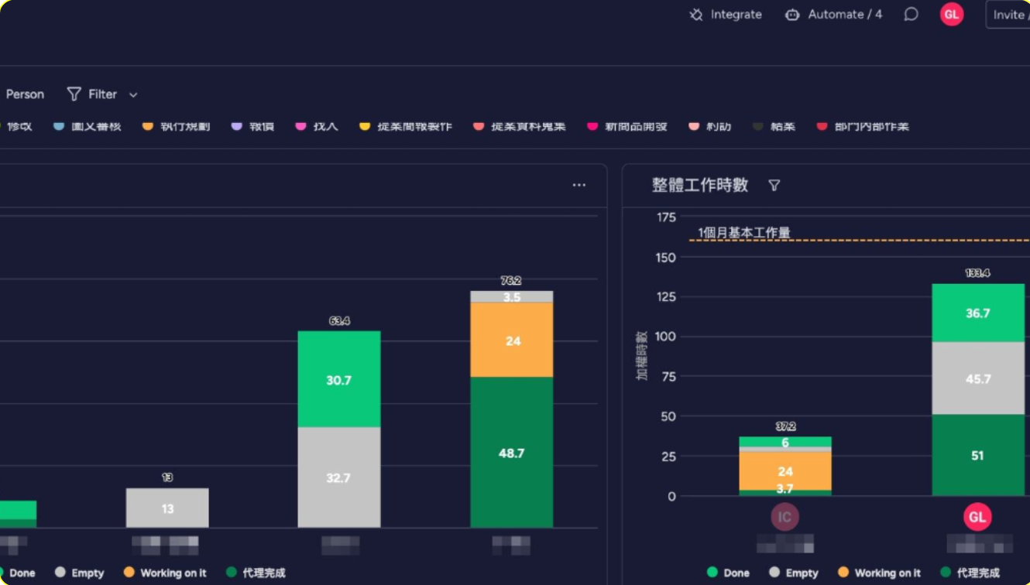The height and width of the screenshot is (585, 1030).
Task: Click the dark green 48.7 bar segment
Action: (x=512, y=452)
